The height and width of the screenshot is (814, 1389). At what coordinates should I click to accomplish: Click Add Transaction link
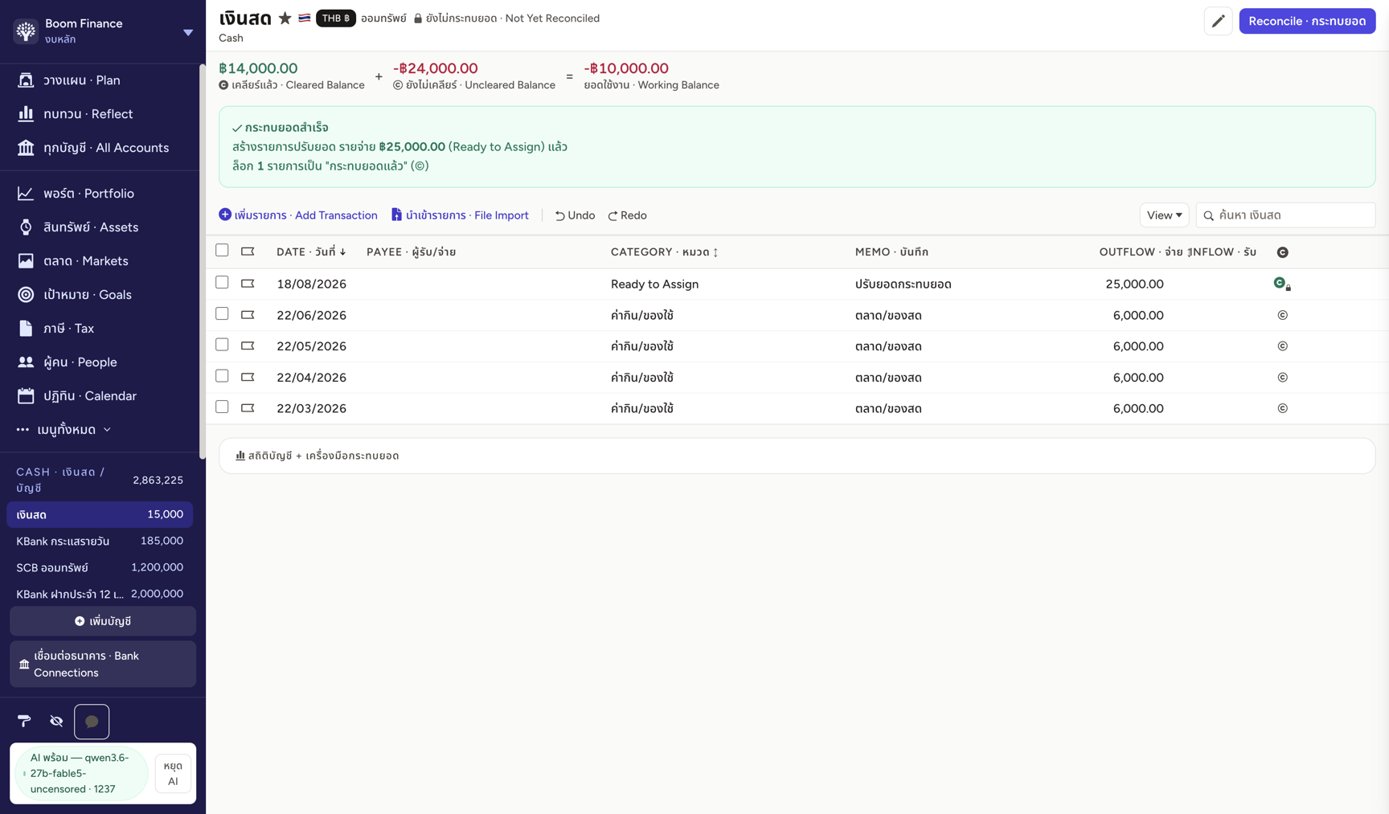(x=298, y=215)
